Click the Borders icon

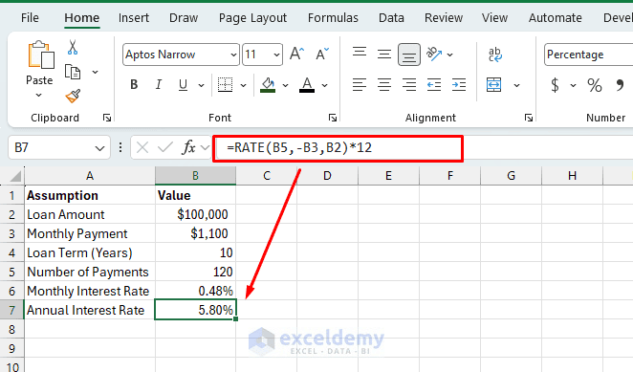225,85
